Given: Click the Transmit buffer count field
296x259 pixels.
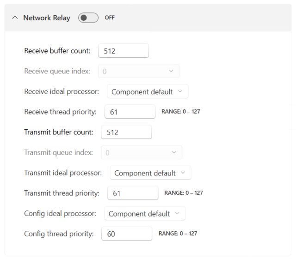Looking at the screenshot, I should 126,132.
